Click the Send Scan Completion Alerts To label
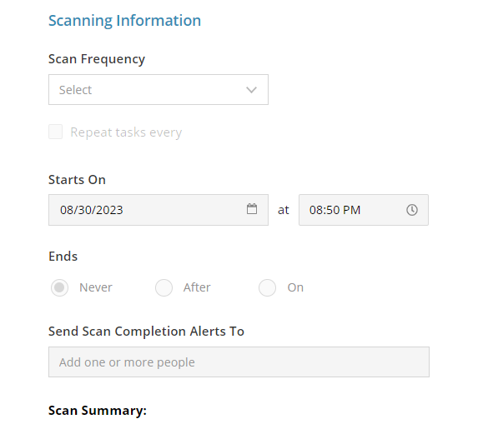This screenshot has width=488, height=429. pos(146,332)
